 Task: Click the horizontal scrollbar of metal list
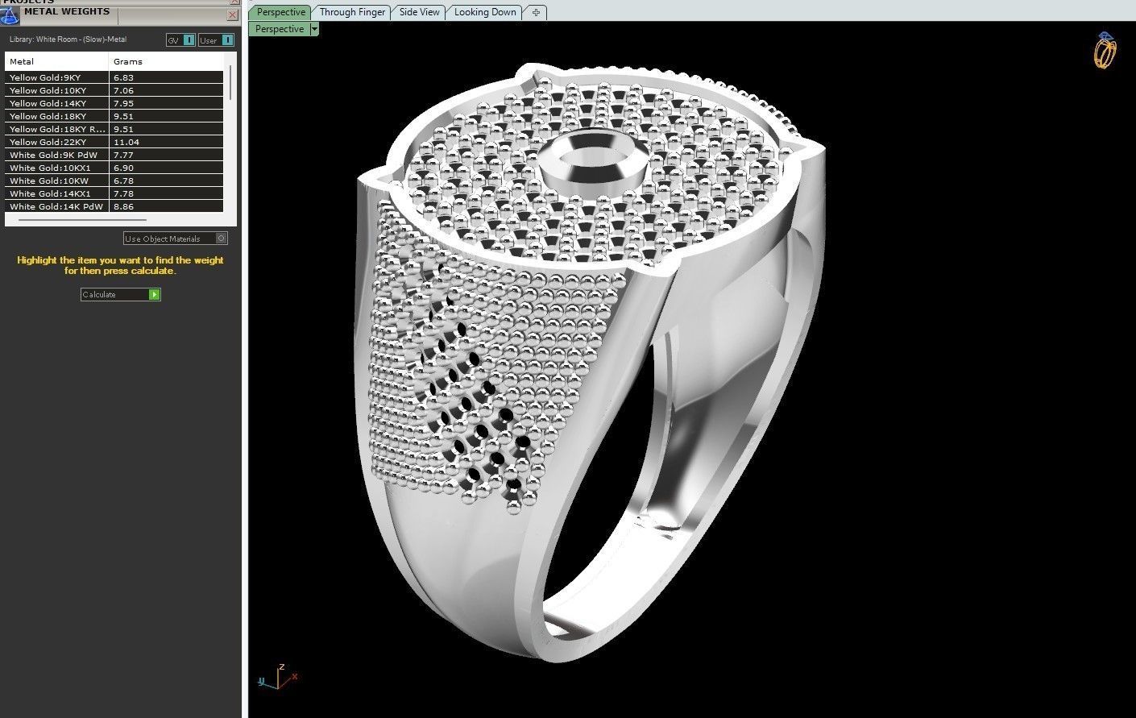coord(83,219)
